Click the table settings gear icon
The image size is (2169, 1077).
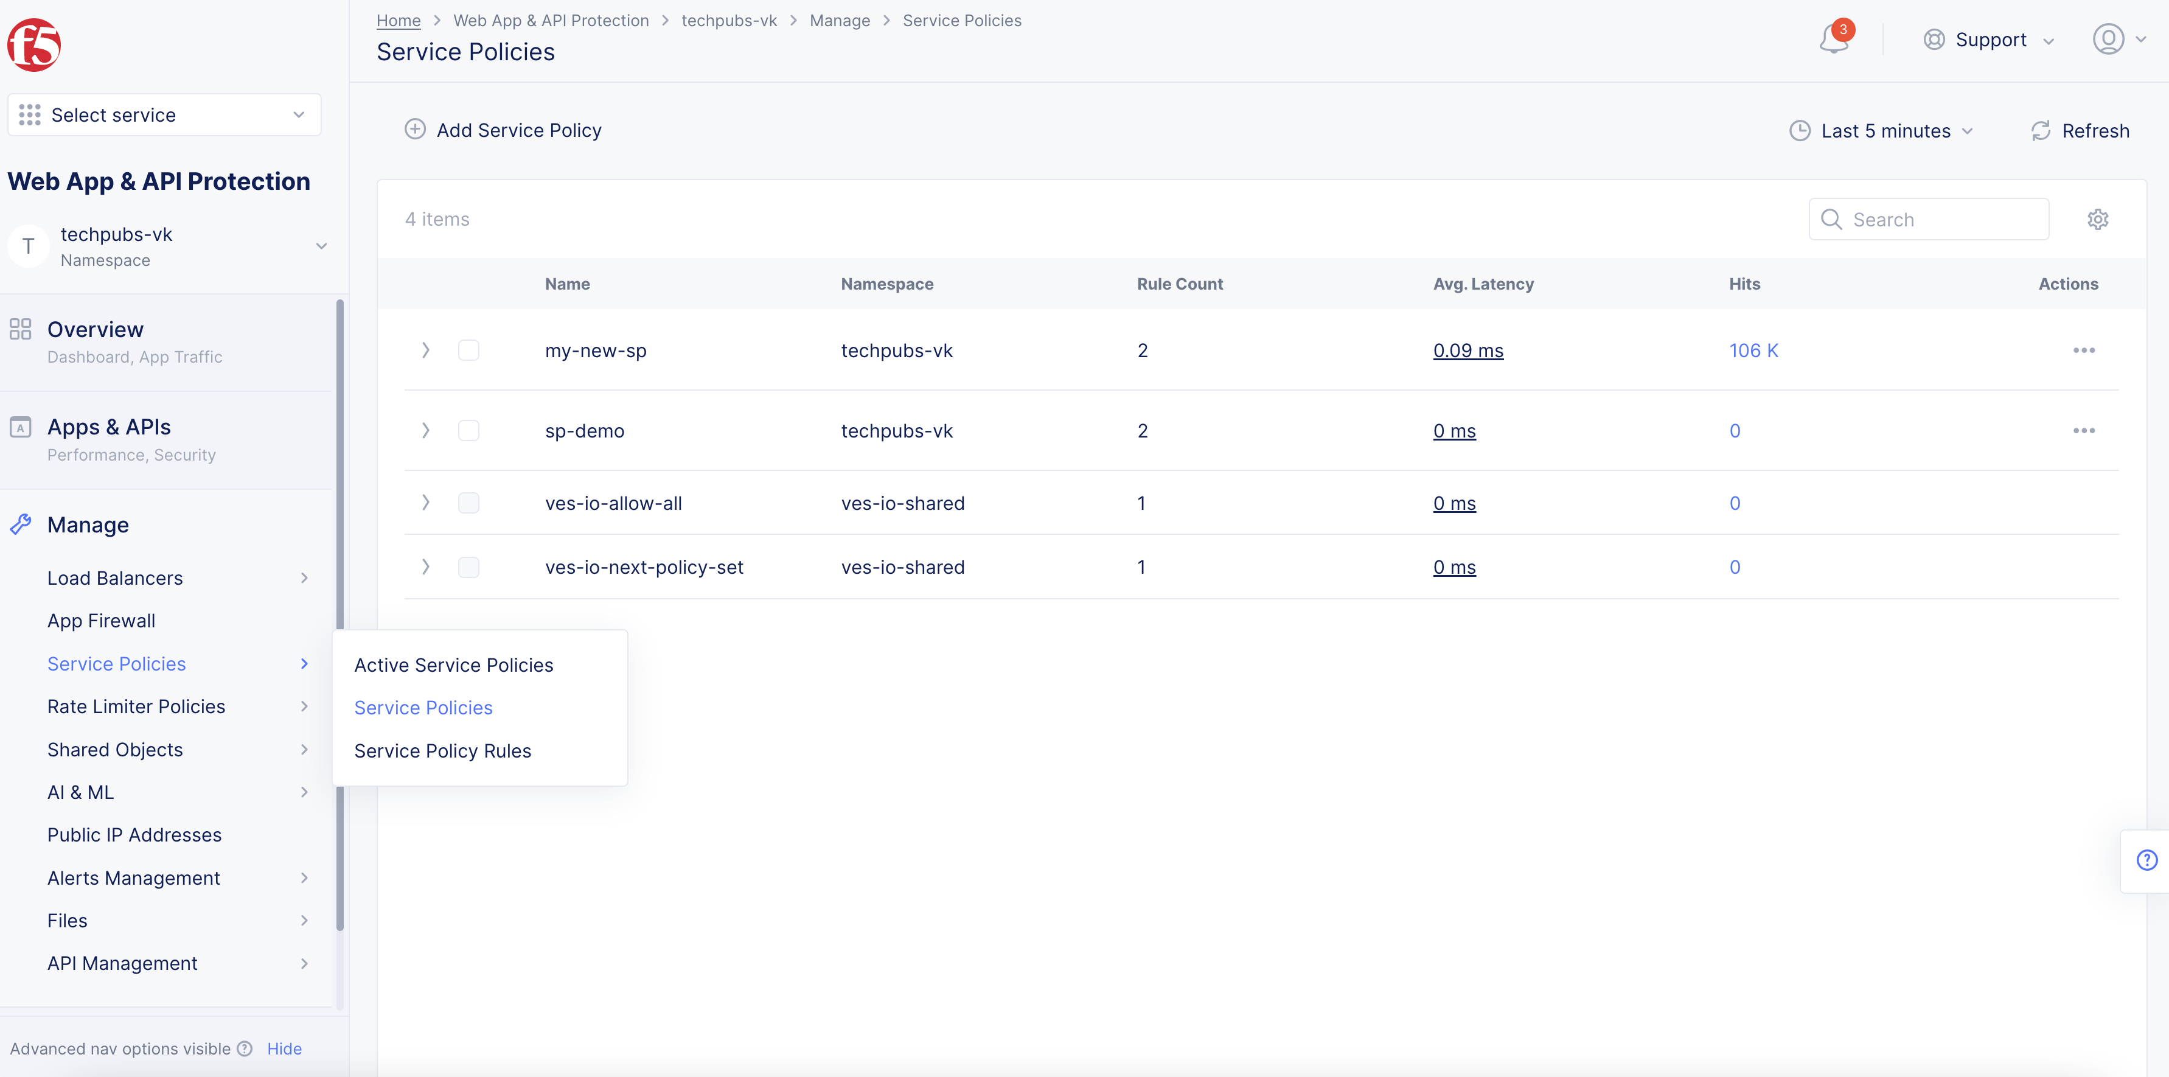click(x=2097, y=219)
